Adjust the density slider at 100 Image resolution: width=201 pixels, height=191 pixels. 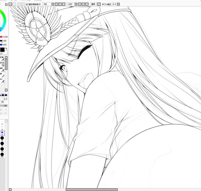point(4,106)
